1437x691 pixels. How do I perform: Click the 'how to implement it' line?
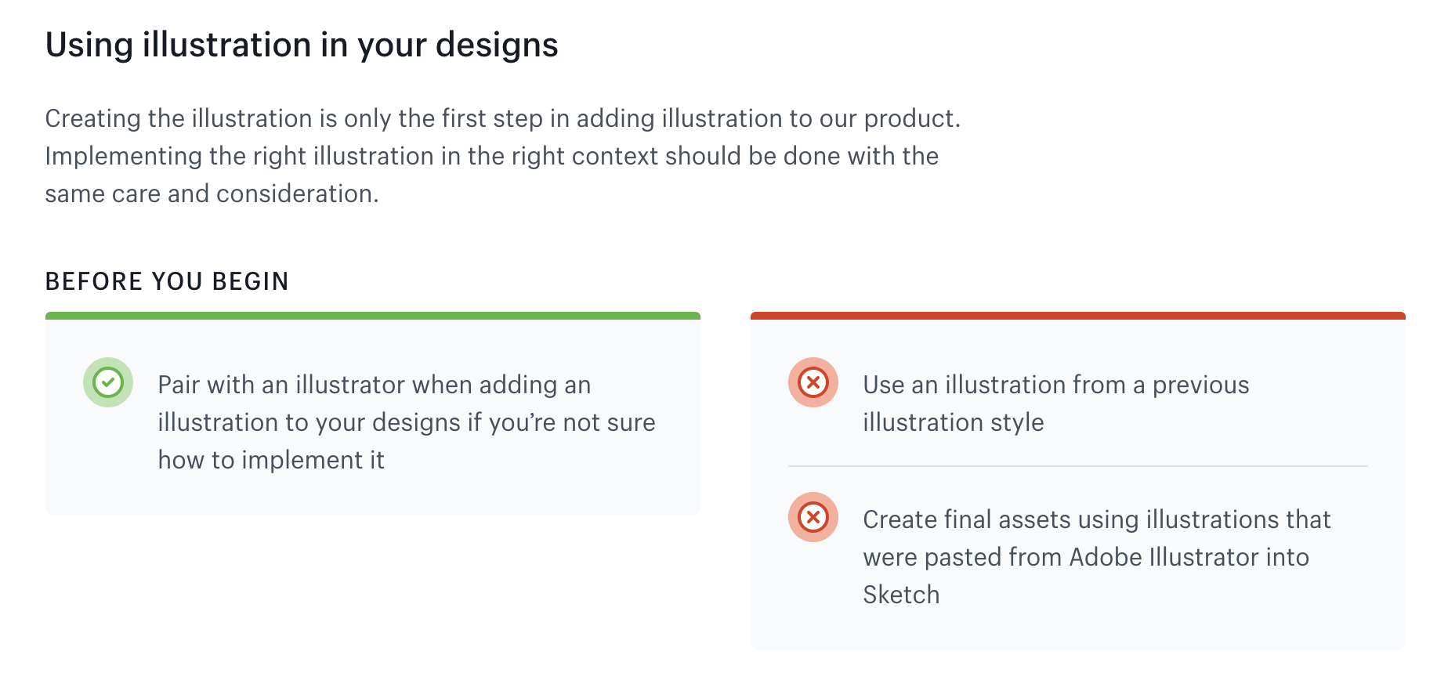[x=271, y=460]
